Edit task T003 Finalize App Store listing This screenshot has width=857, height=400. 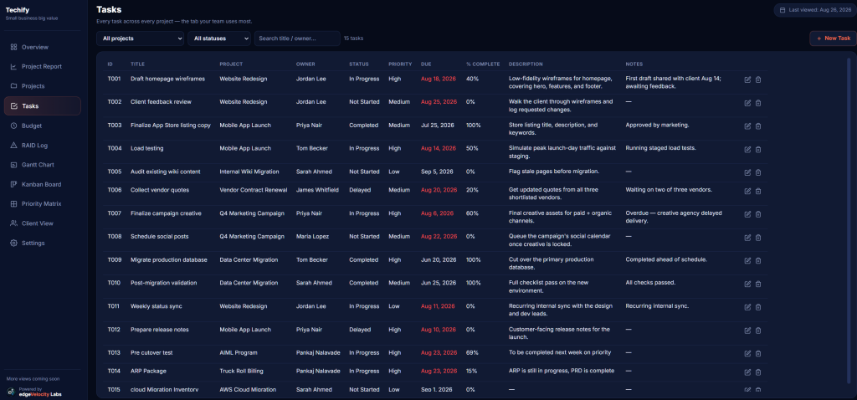[747, 126]
